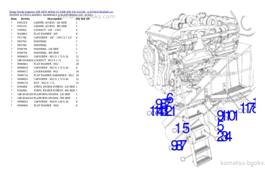Select part number MM0464
Screen dimensions: 265x188
click(x=23, y=105)
